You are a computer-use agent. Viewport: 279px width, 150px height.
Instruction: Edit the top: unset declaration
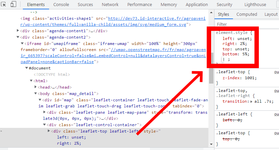point(236,49)
